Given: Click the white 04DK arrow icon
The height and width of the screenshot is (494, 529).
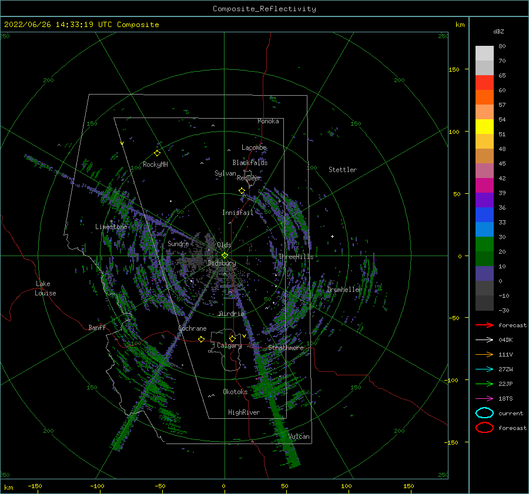Looking at the screenshot, I should tap(484, 340).
